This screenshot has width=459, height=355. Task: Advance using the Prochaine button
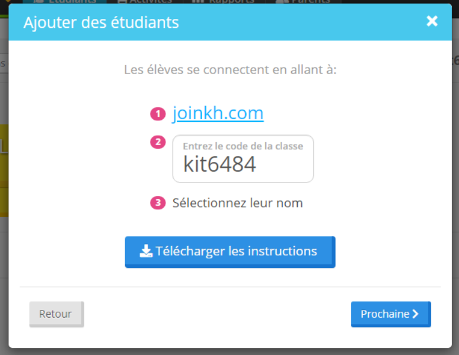pos(391,314)
